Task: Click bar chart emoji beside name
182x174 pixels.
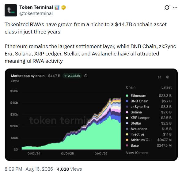Action: pos(57,7)
